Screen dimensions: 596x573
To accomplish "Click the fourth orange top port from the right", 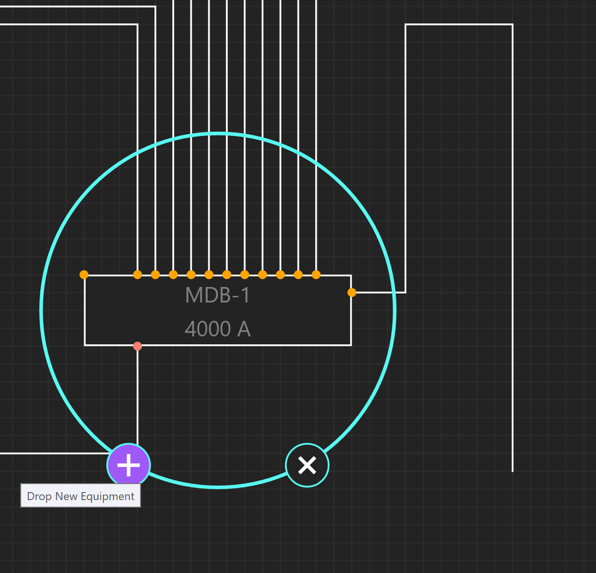I will 263,275.
